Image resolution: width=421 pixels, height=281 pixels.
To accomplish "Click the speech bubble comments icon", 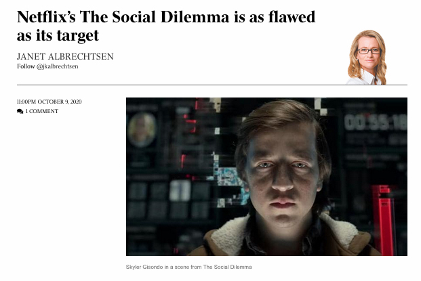I will click(20, 111).
